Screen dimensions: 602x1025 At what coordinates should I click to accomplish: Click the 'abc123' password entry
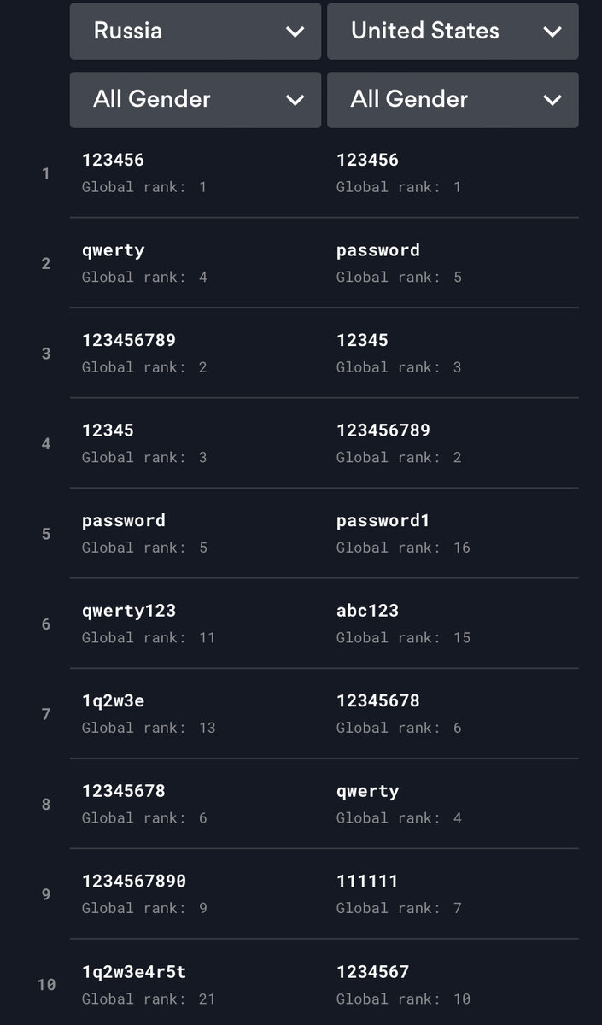pyautogui.click(x=367, y=611)
